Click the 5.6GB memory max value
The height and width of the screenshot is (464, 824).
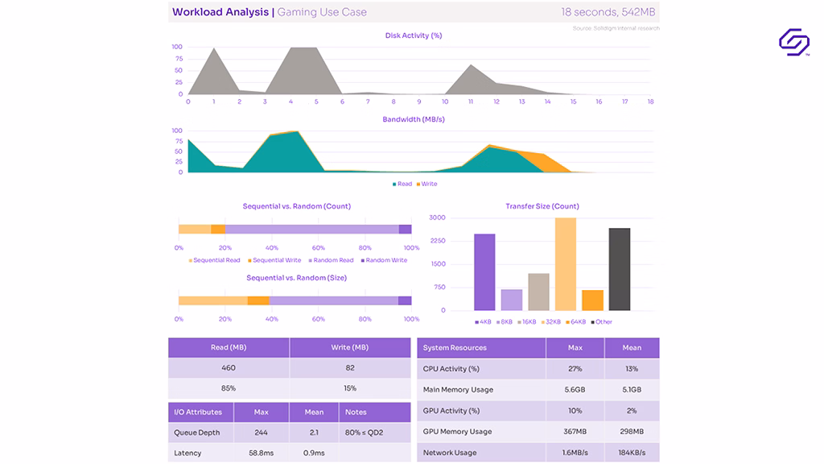pos(575,390)
